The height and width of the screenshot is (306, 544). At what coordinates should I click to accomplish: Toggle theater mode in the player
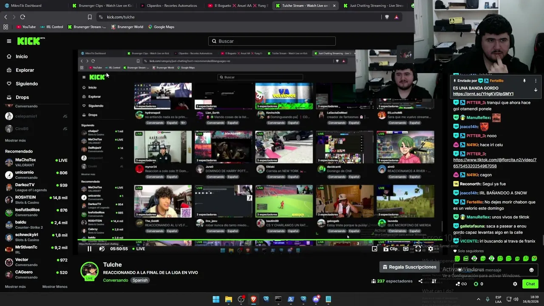click(406, 249)
